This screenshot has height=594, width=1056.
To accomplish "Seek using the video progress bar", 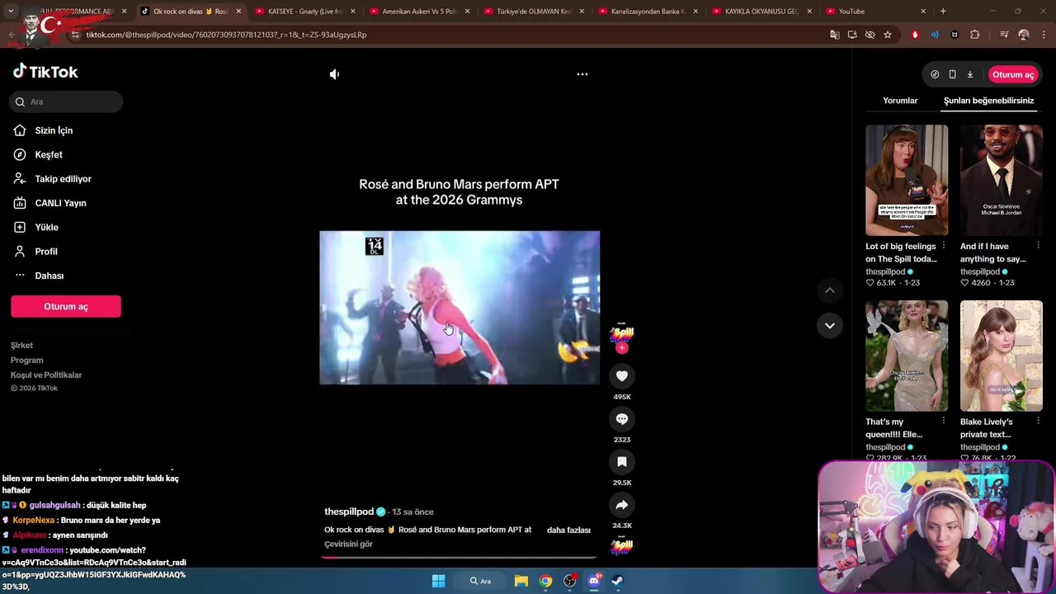I will (460, 558).
